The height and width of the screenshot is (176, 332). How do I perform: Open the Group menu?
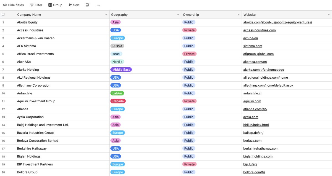[x=55, y=5]
